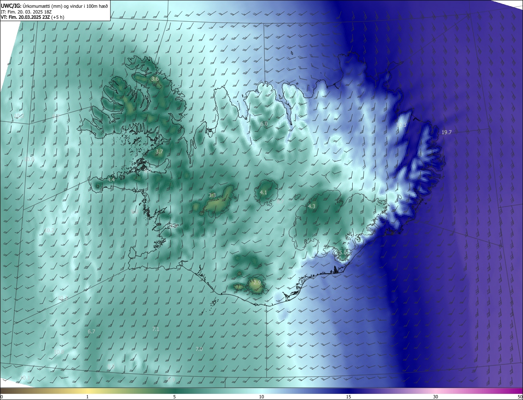
Task: Click the colorbar tick label 30
Action: (x=436, y=397)
